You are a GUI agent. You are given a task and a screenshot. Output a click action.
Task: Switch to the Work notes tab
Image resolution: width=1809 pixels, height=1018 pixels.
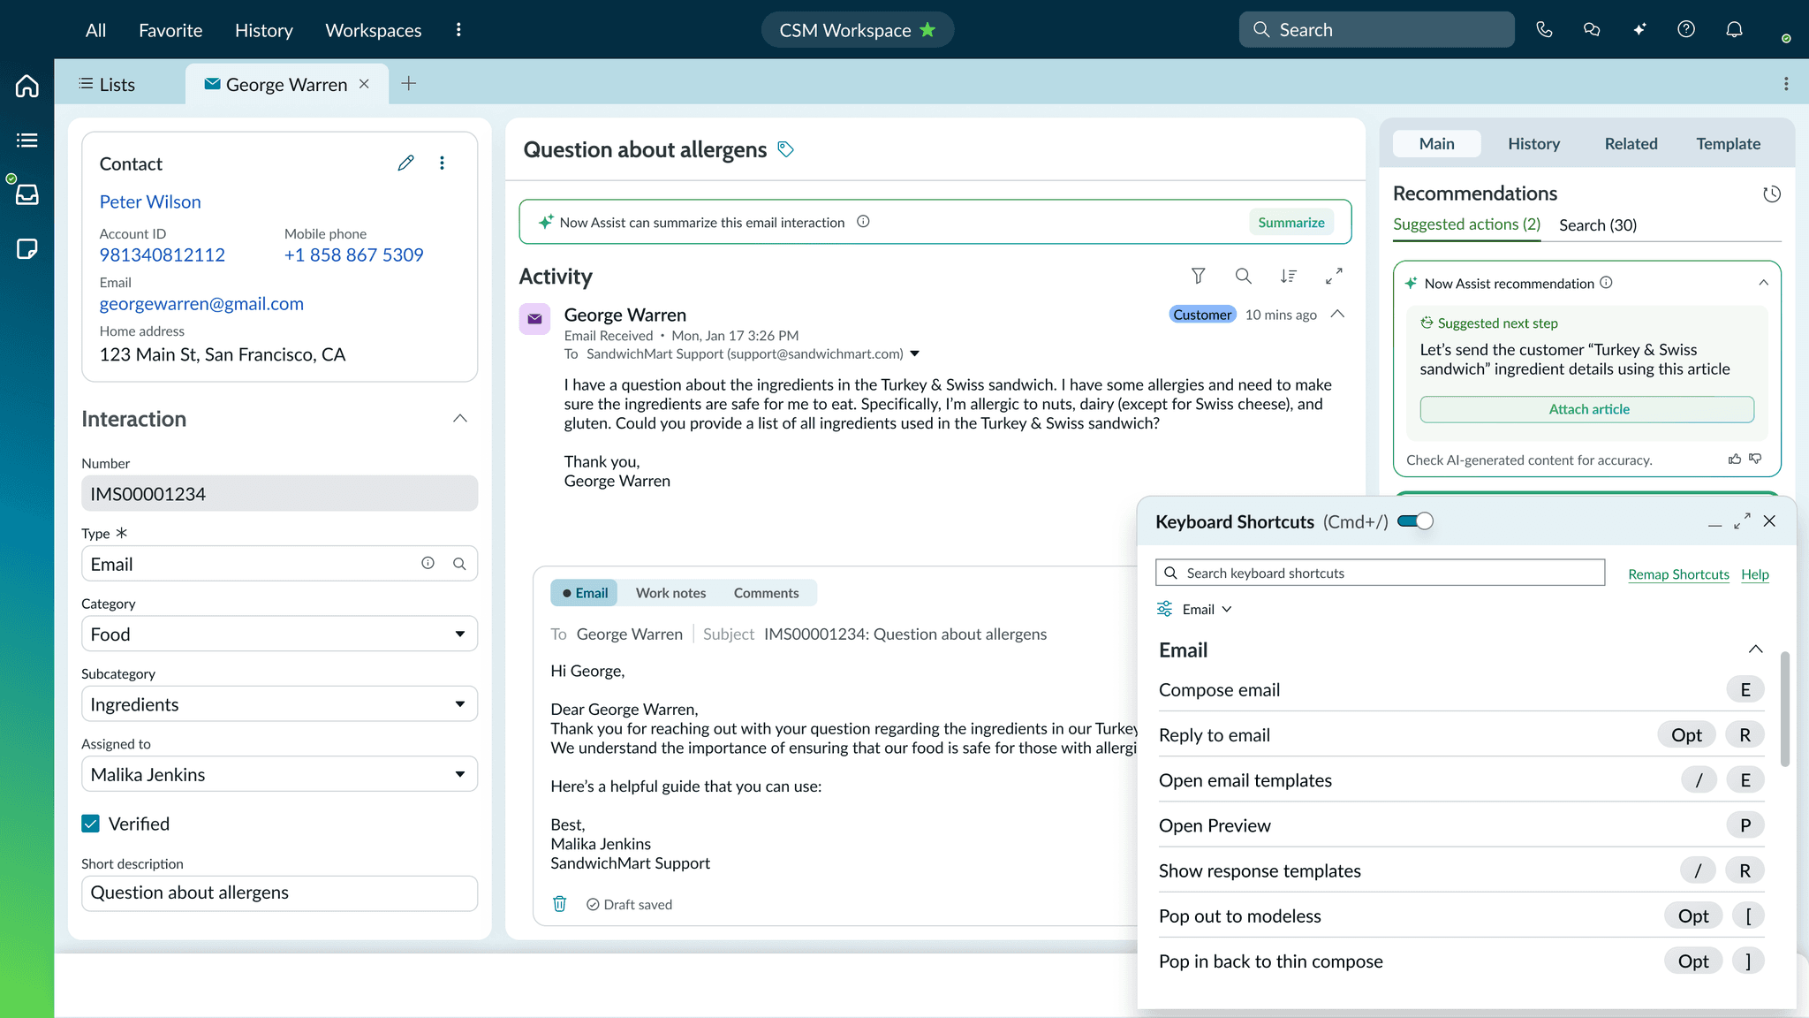click(670, 593)
